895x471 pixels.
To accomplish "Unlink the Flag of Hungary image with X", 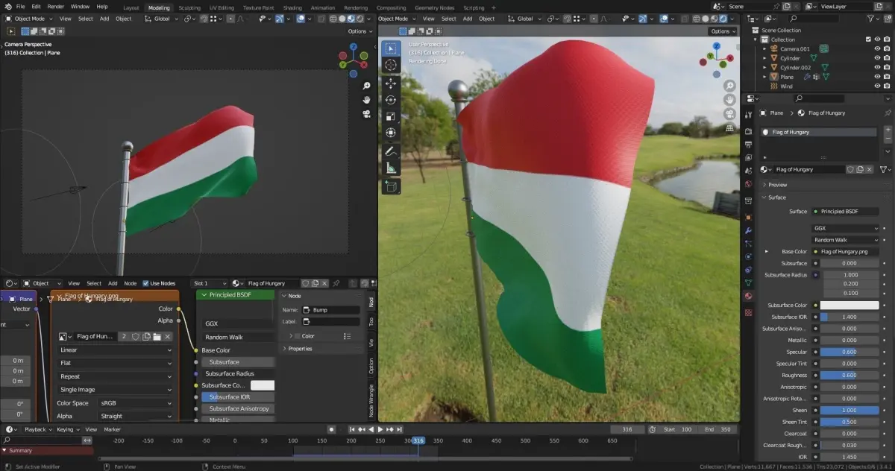I will coord(168,337).
